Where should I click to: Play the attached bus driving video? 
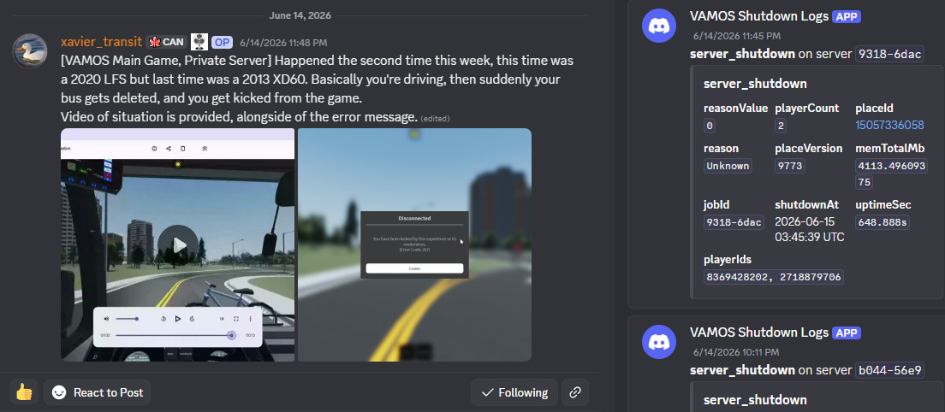(x=178, y=244)
